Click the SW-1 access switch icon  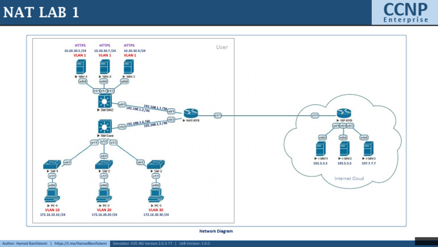[x=52, y=165]
